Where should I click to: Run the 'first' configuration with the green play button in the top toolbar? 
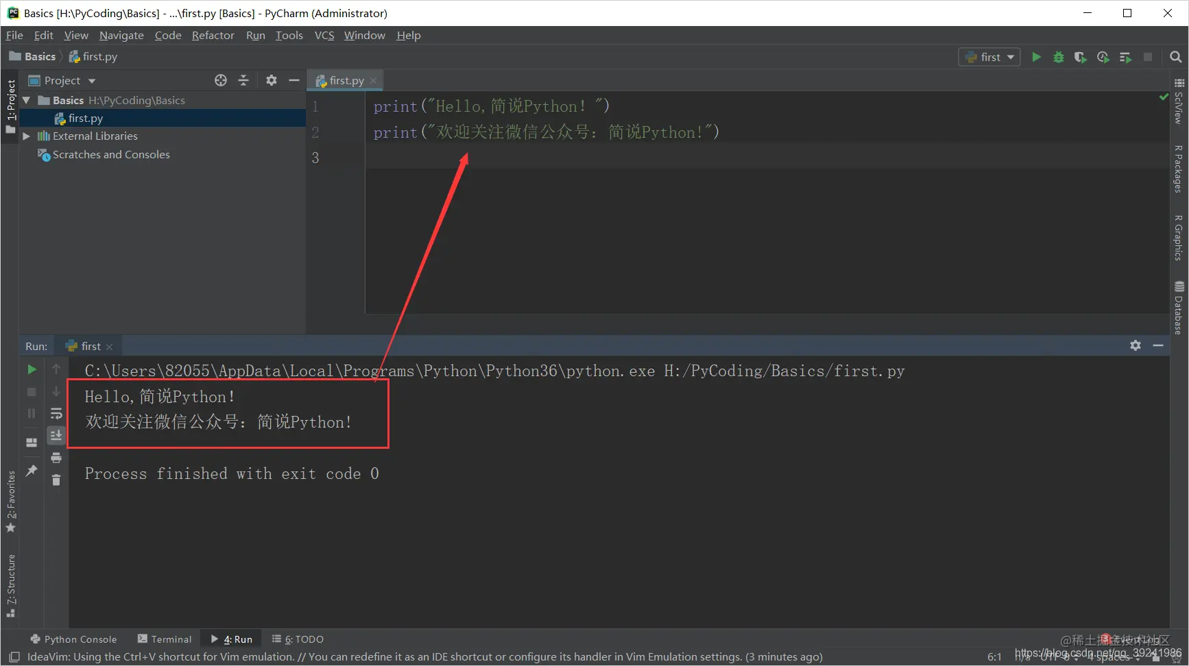point(1036,57)
